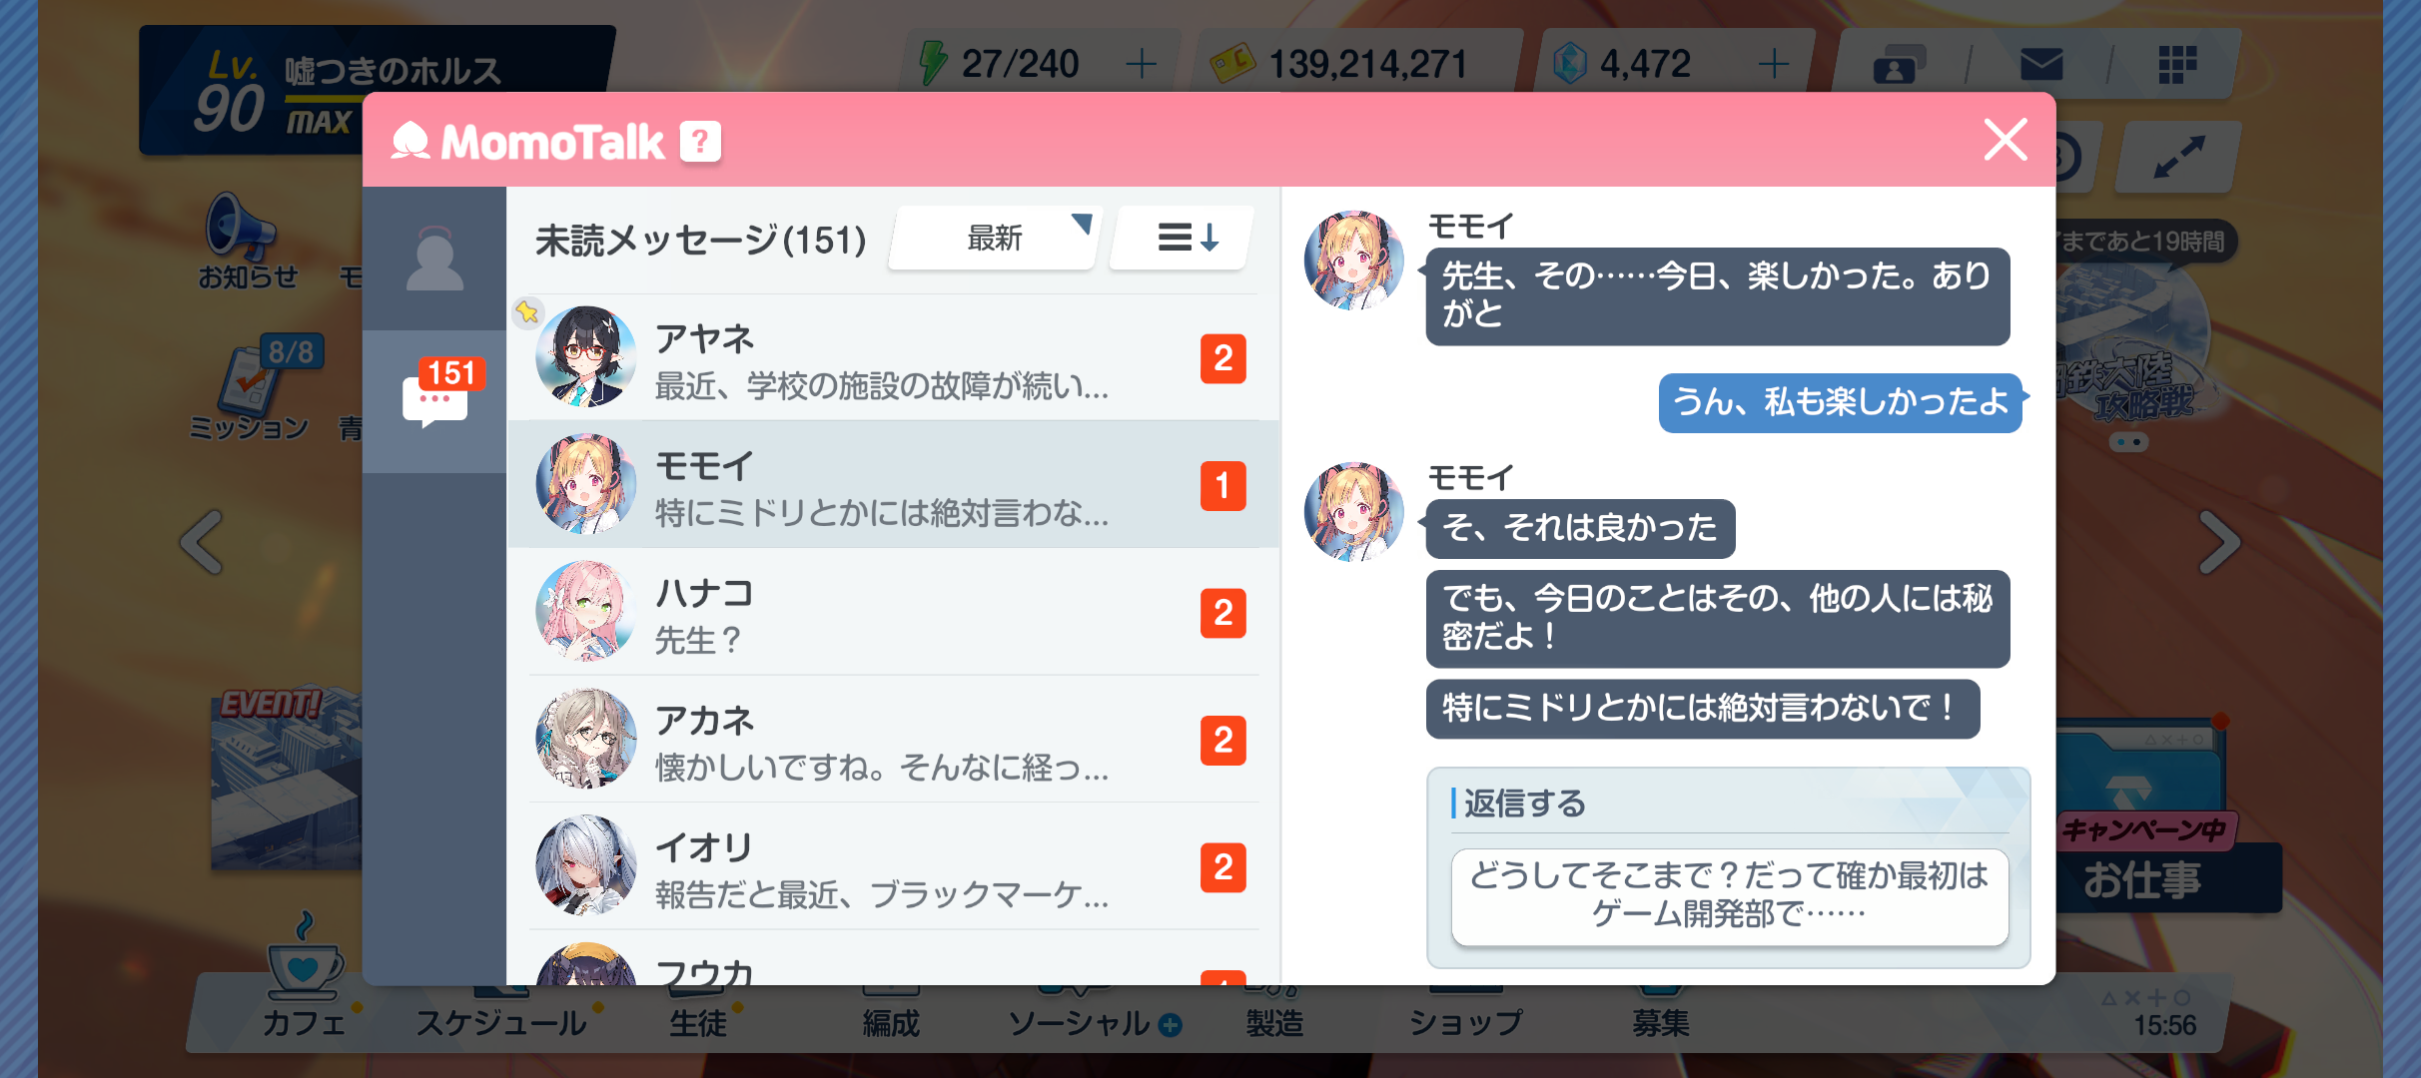Go to next page with right chevron

tap(2218, 542)
